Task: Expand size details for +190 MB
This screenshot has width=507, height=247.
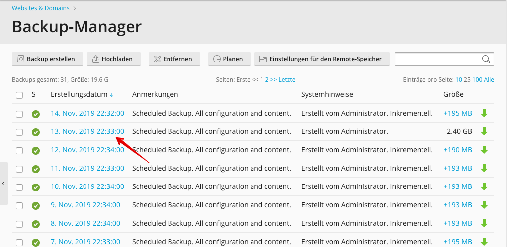Action: coord(458,150)
